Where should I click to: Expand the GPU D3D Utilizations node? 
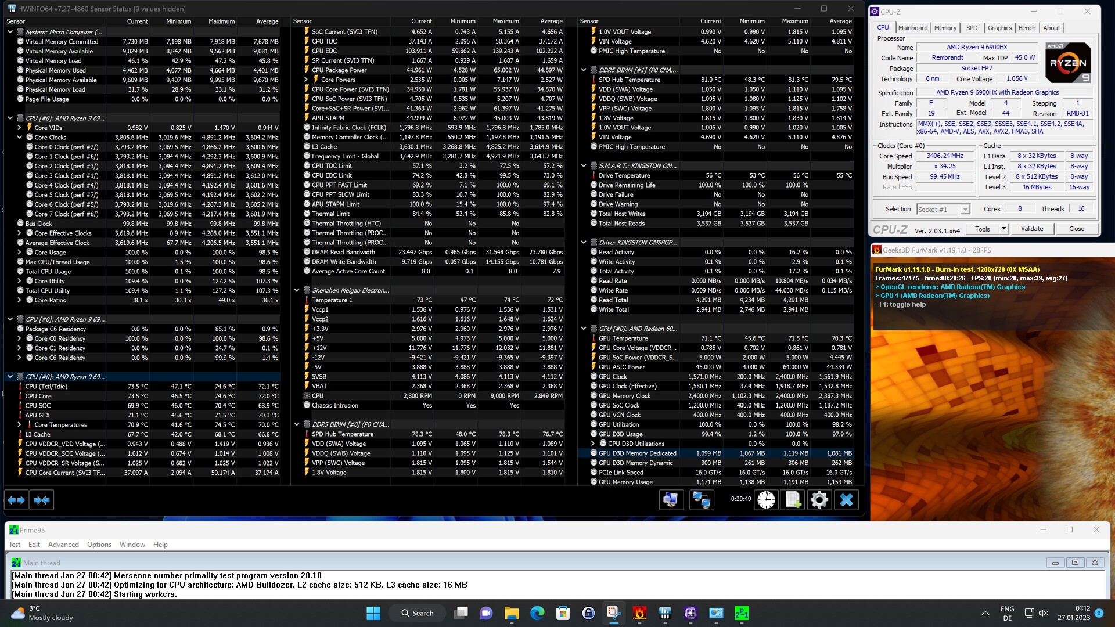(593, 444)
